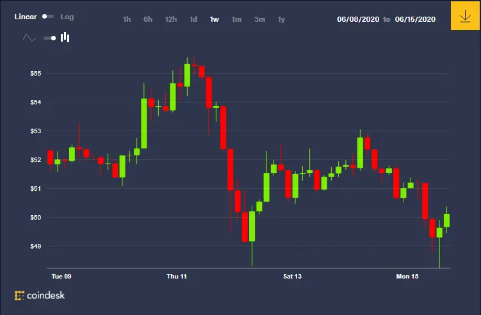Click the CoinDesk logo
This screenshot has width=481, height=315.
coord(40,295)
